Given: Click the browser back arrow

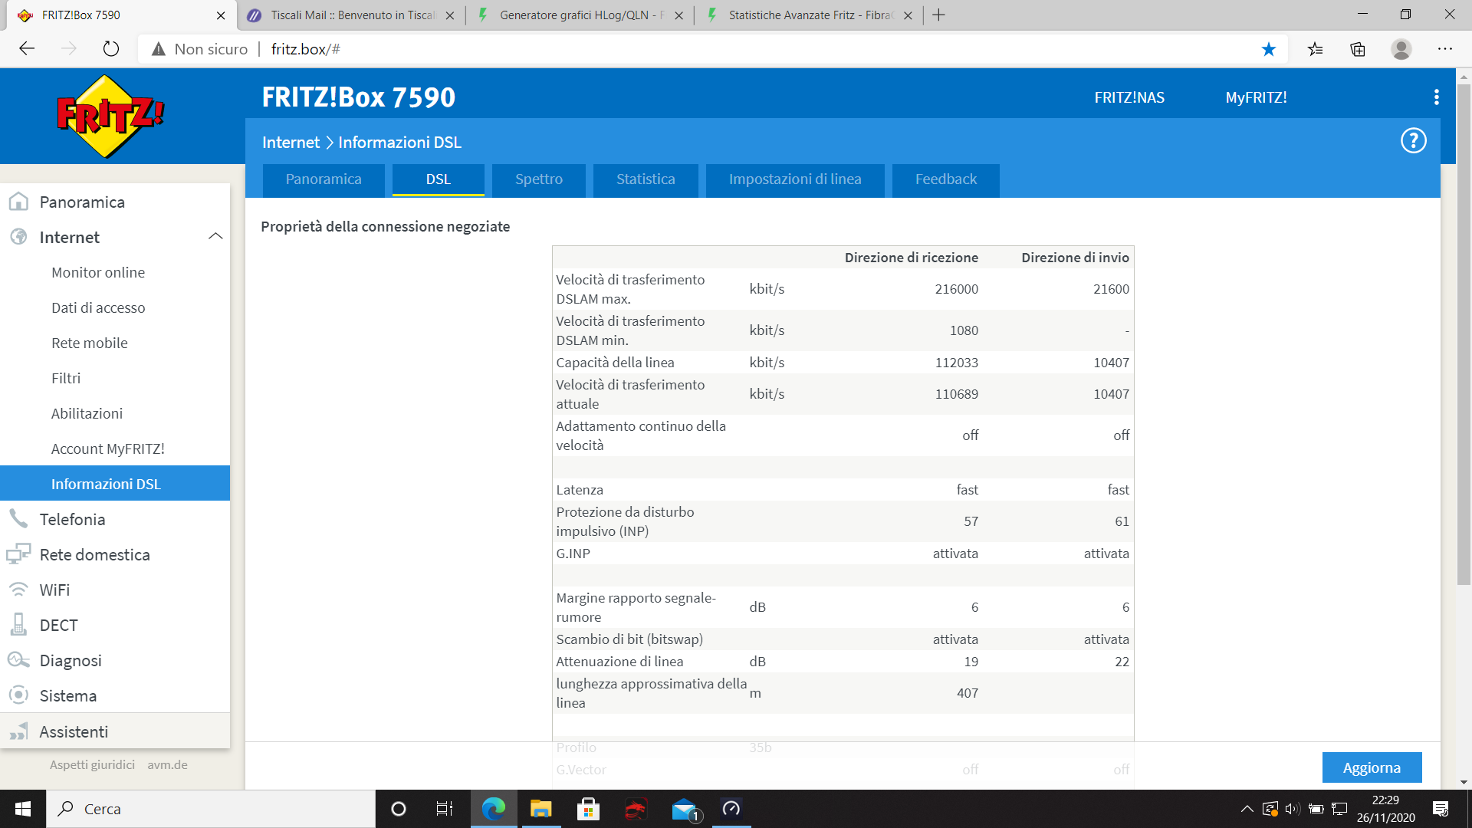Looking at the screenshot, I should pos(27,49).
